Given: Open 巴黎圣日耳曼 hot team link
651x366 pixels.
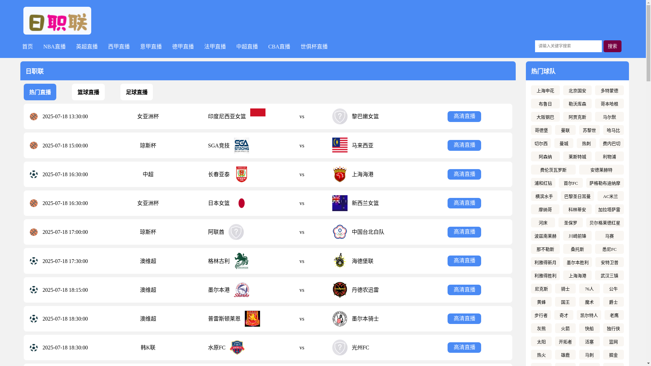Looking at the screenshot, I should [x=577, y=196].
